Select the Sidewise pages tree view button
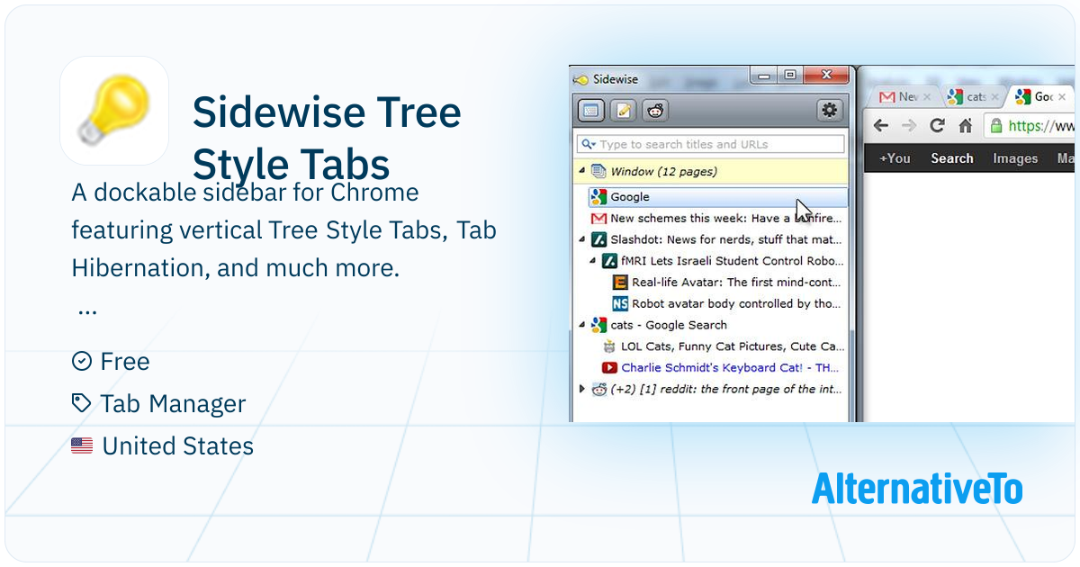 tap(590, 111)
